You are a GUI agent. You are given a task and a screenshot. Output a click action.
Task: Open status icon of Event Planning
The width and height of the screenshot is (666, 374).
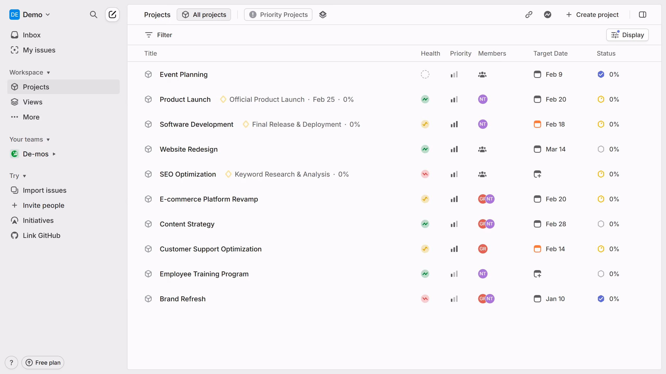click(601, 75)
